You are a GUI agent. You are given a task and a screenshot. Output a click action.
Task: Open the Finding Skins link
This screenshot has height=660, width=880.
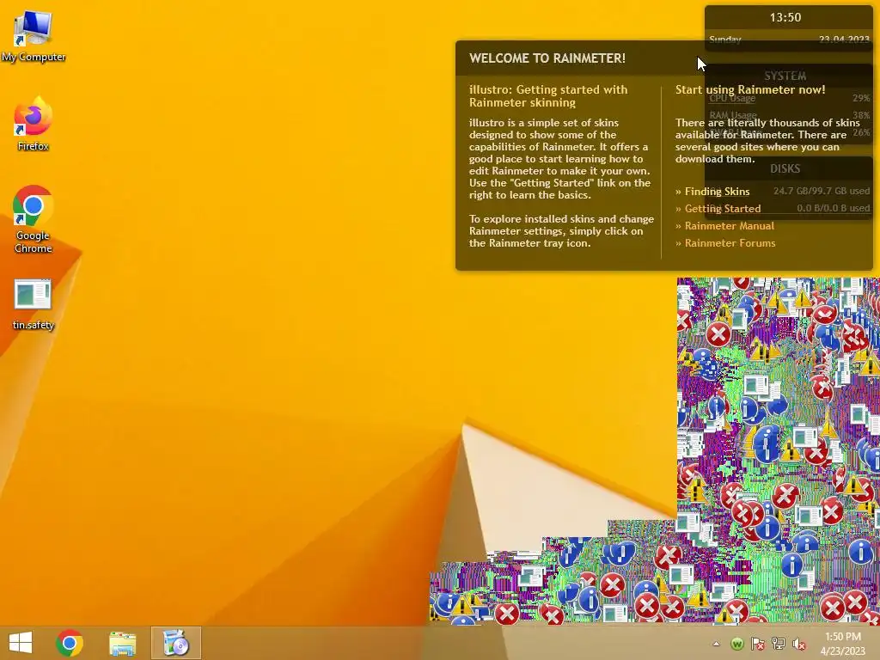pyautogui.click(x=717, y=192)
